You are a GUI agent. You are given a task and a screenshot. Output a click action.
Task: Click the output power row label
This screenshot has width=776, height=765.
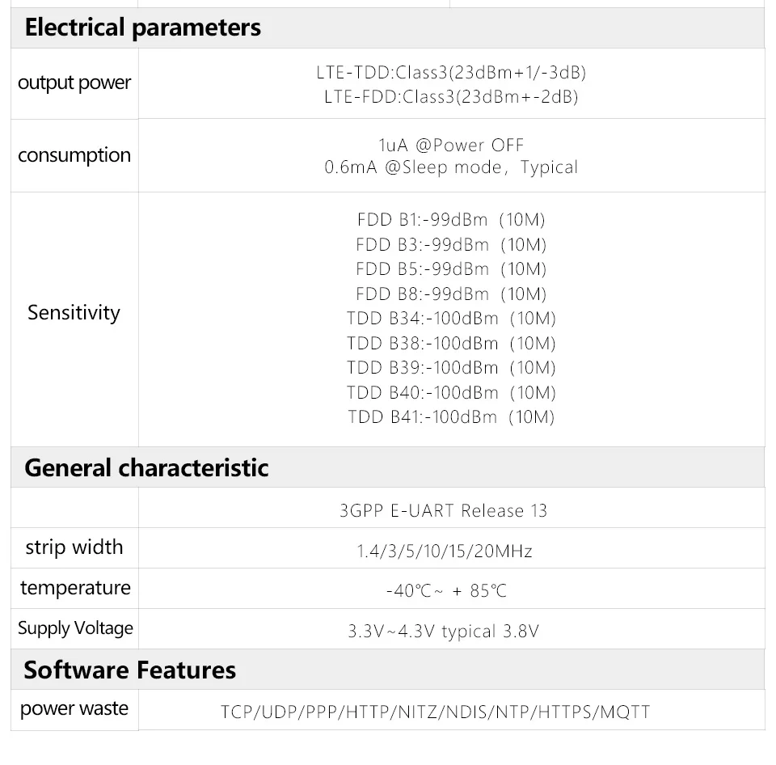point(74,83)
